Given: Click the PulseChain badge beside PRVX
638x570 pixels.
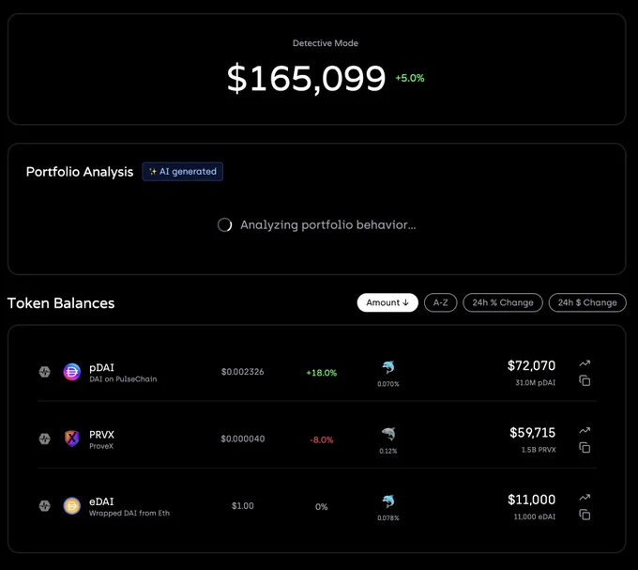Looking at the screenshot, I should pos(44,439).
